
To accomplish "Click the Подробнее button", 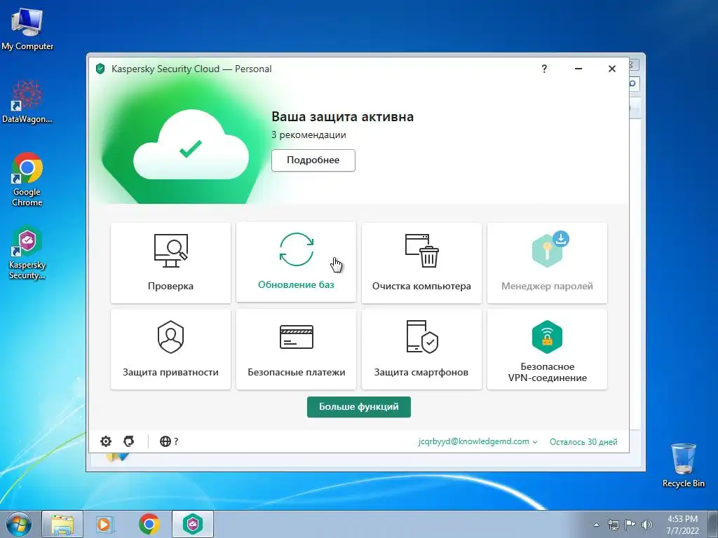I will (x=313, y=160).
